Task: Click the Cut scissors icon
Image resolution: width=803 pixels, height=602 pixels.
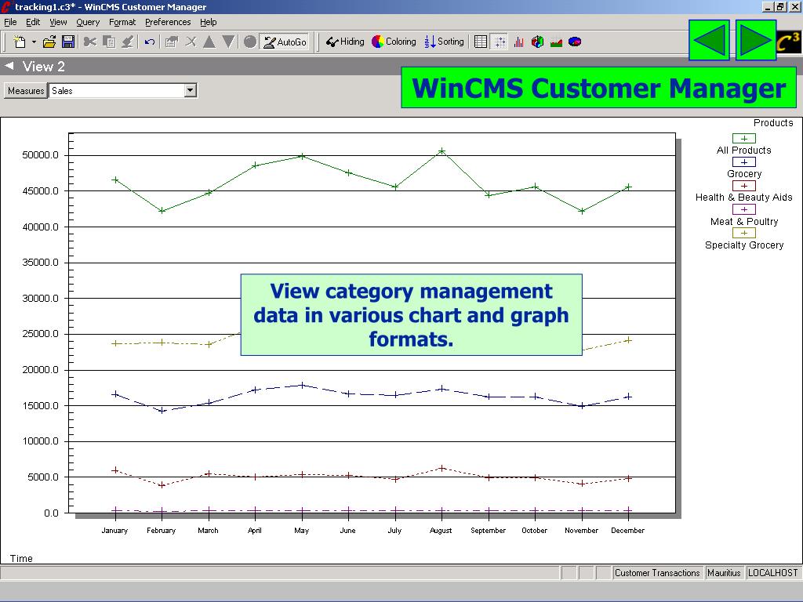Action: coord(89,42)
